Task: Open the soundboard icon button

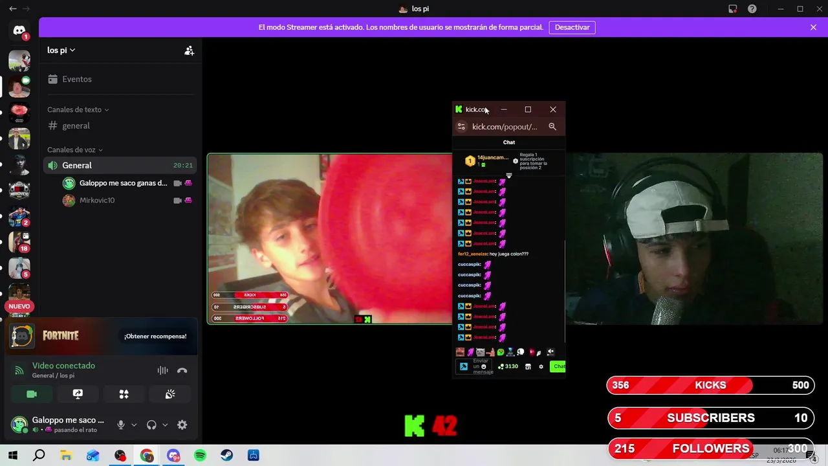Action: pyautogui.click(x=170, y=394)
